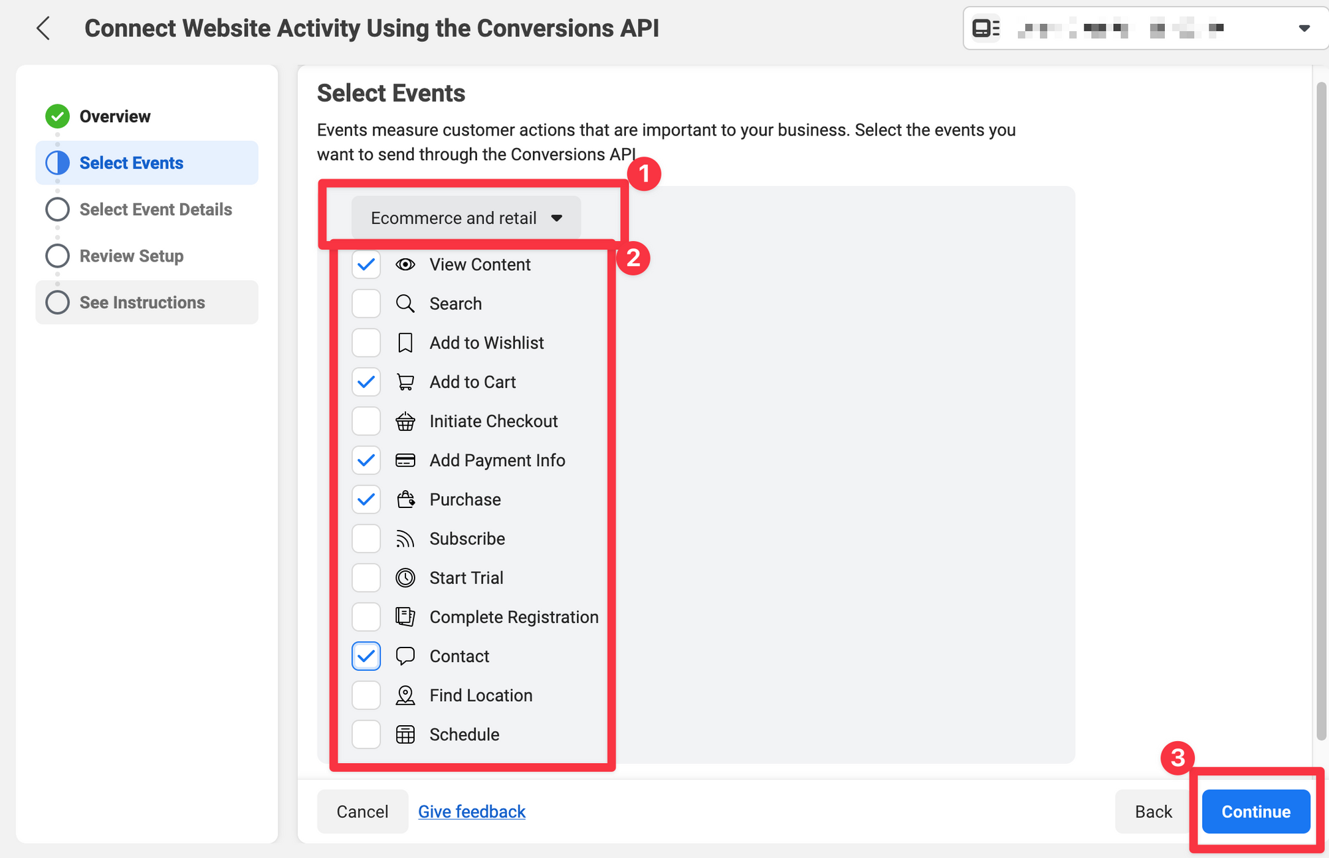Click the back arrow icon
Image resolution: width=1329 pixels, height=858 pixels.
44,29
